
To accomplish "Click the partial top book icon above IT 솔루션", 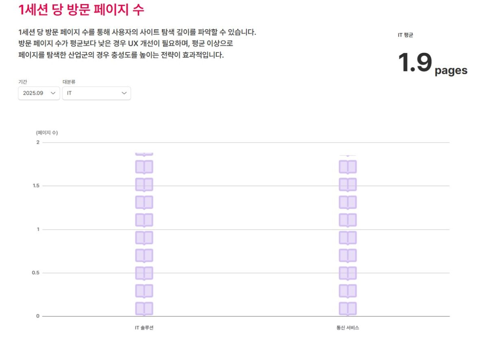I will 144,154.
